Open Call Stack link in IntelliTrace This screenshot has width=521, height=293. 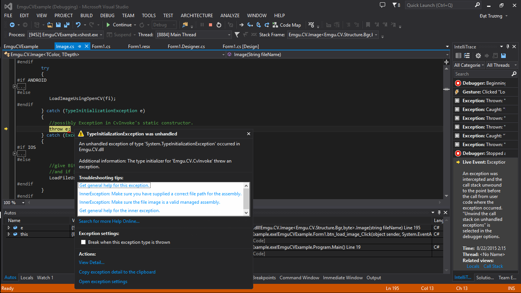[493, 266]
